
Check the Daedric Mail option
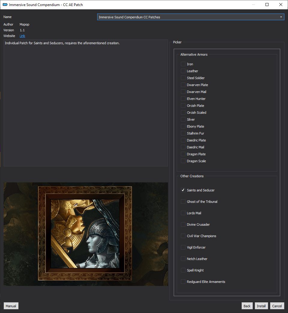point(183,147)
